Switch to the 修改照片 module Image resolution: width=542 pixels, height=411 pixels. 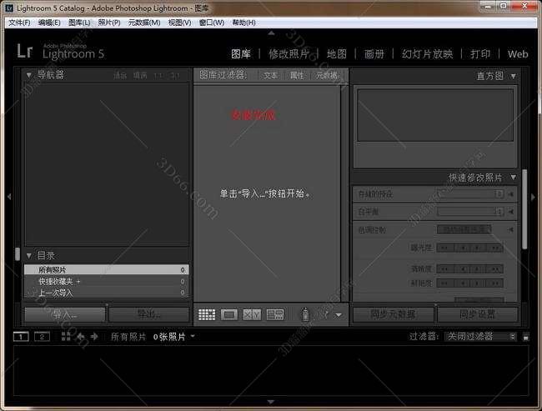point(289,54)
